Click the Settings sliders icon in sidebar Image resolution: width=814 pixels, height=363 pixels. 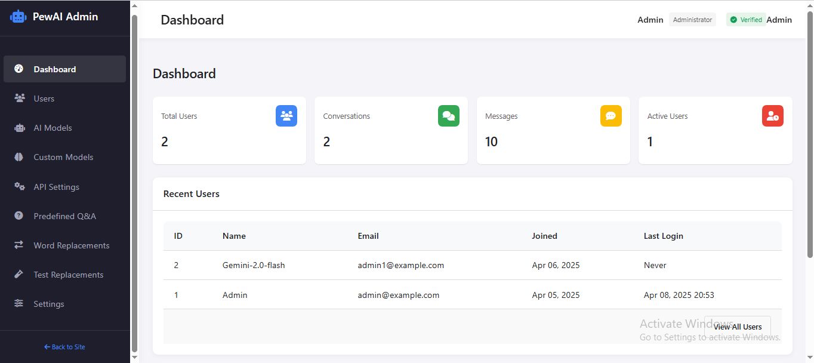(x=18, y=303)
